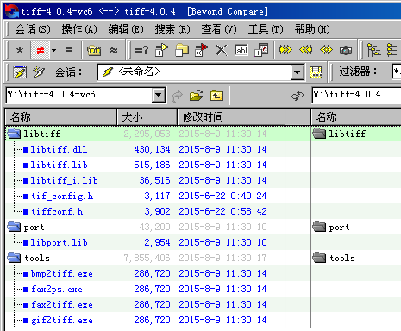The image size is (401, 331).
Task: Open the 帮助(H) menu
Action: [312, 29]
